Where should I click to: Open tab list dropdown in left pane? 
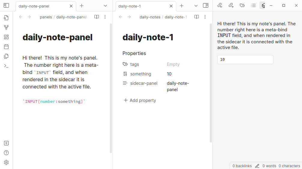[x=105, y=6]
